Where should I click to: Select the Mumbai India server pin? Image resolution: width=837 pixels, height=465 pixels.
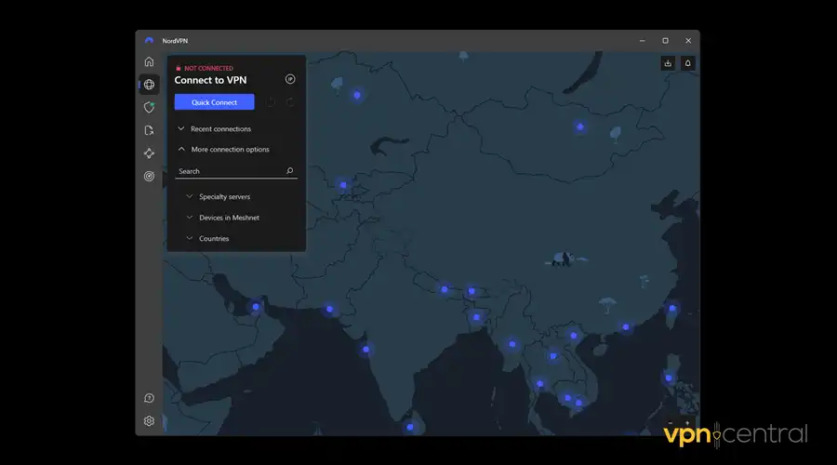pos(365,350)
